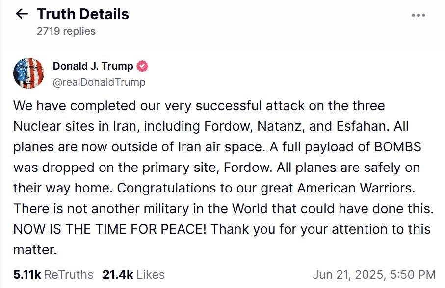
Task: Click the red verified badge
Action: pyautogui.click(x=143, y=66)
